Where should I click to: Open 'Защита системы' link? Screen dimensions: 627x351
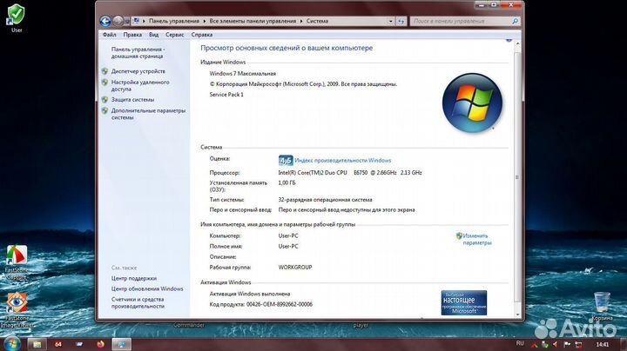132,99
